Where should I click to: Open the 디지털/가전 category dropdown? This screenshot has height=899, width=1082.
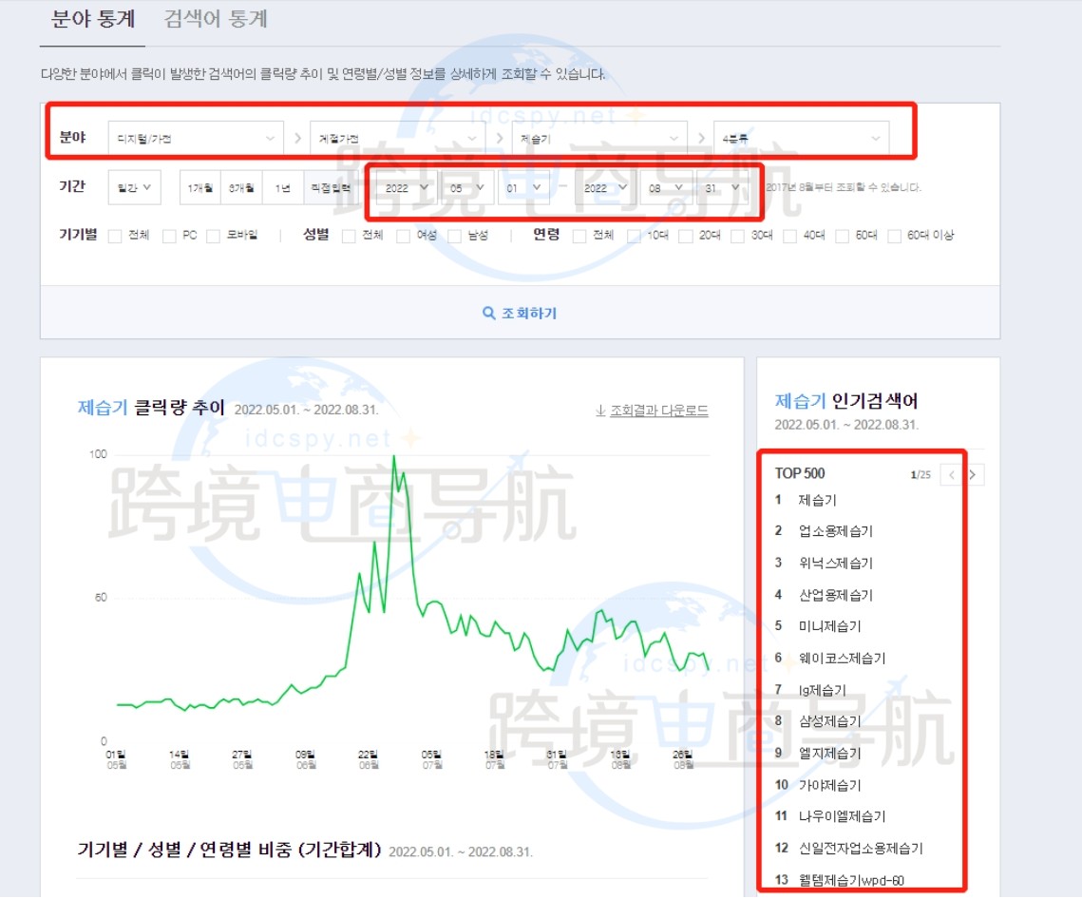(x=193, y=137)
